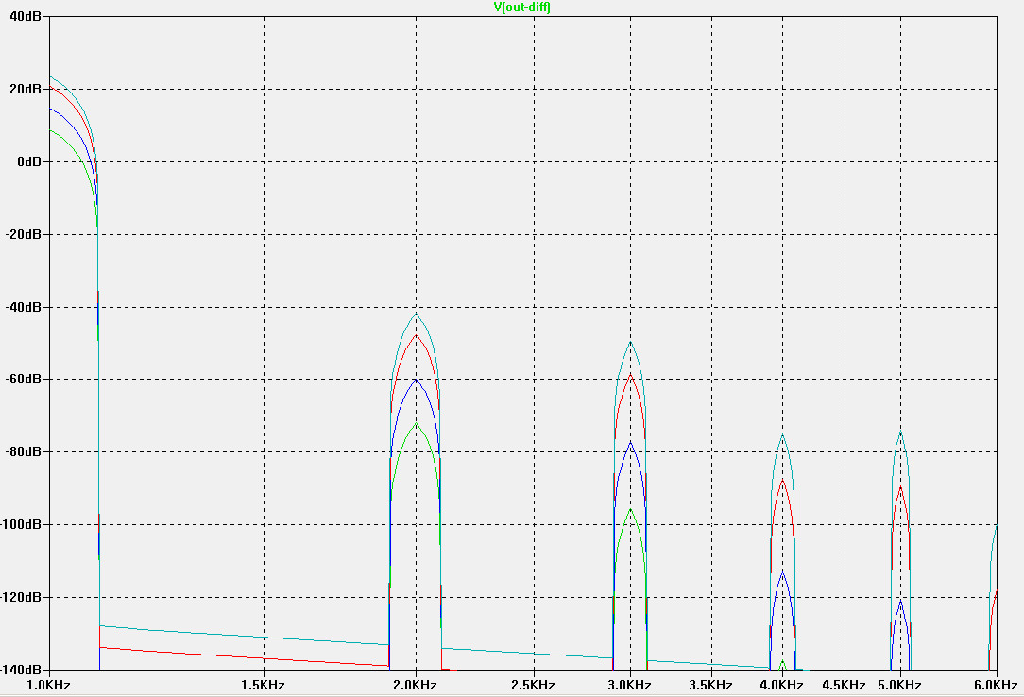Screen dimensions: 1024x697
Task: Click the 6.0KHz frequency axis label
Action: (996, 686)
